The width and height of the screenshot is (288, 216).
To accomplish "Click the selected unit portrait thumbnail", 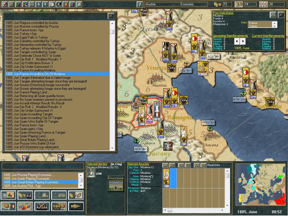I will point(91,173).
